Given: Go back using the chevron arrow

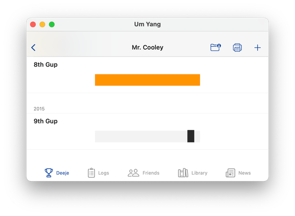Looking at the screenshot, I should pyautogui.click(x=33, y=47).
